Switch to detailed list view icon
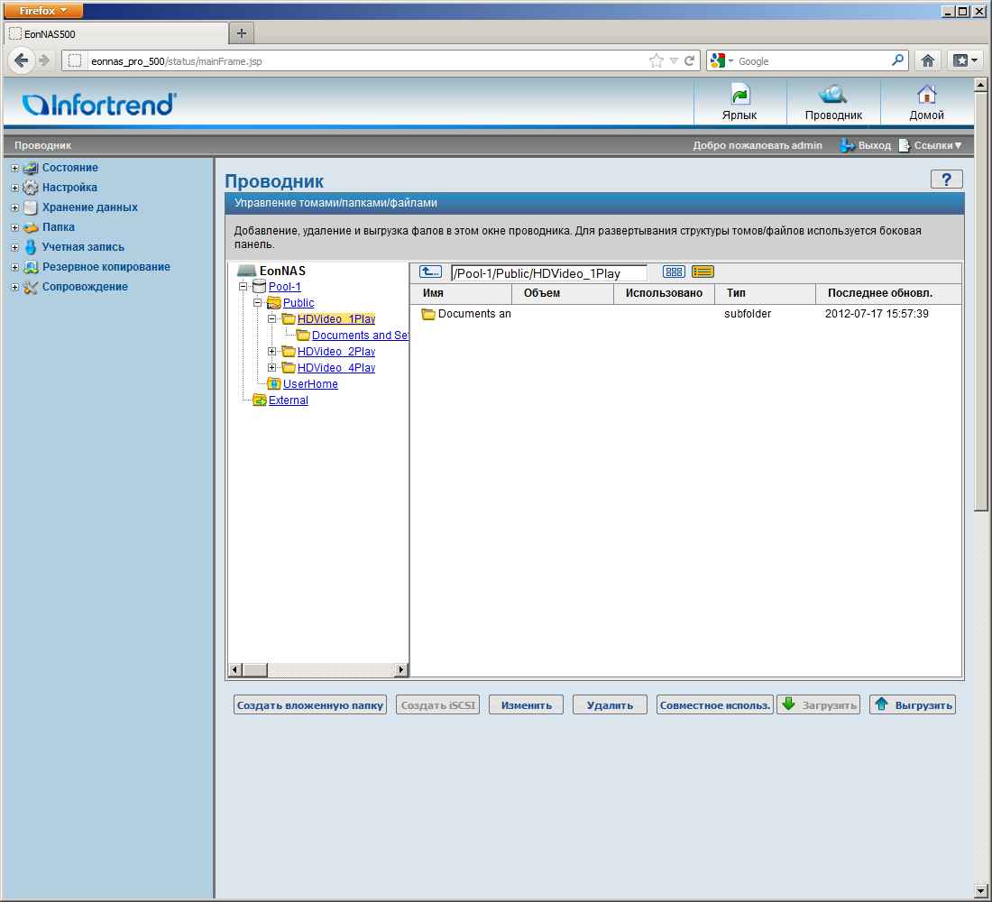The width and height of the screenshot is (992, 902). (x=703, y=272)
